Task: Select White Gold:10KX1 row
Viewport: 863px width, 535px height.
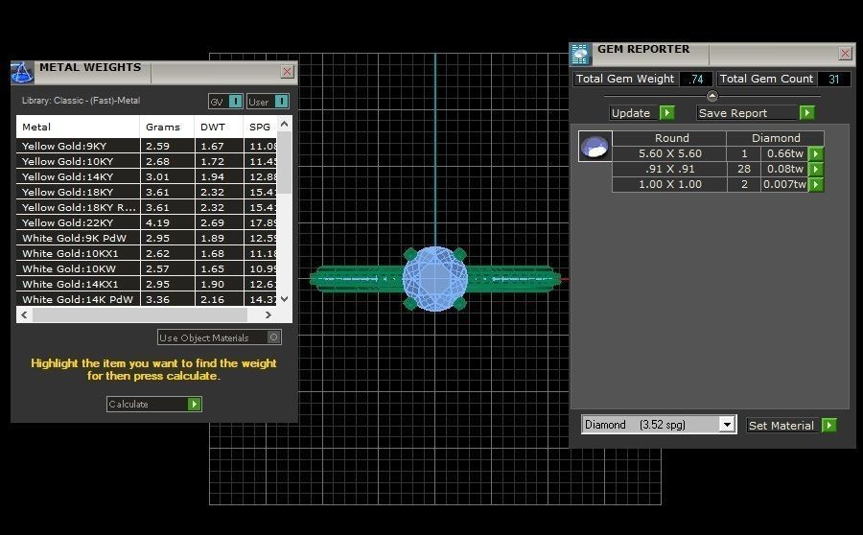Action: pos(147,254)
